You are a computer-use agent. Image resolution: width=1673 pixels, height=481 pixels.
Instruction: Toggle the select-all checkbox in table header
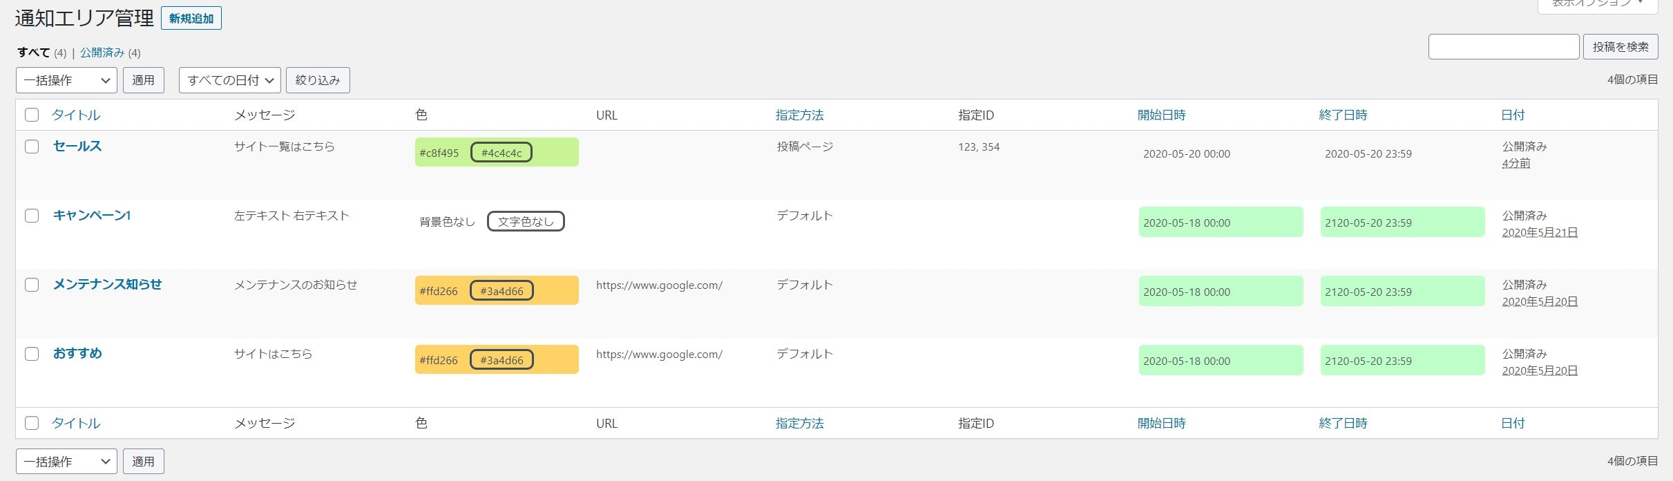32,115
